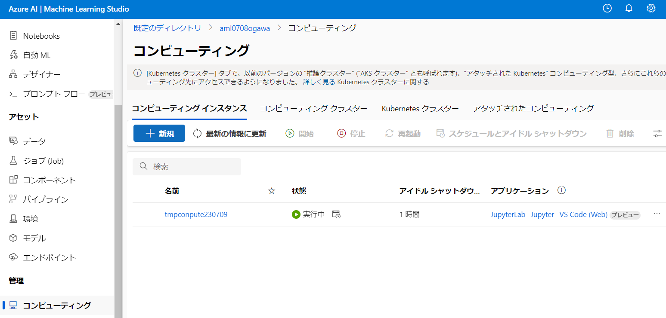The width and height of the screenshot is (666, 318).
Task: Open the row's more options ellipsis
Action: click(x=657, y=214)
